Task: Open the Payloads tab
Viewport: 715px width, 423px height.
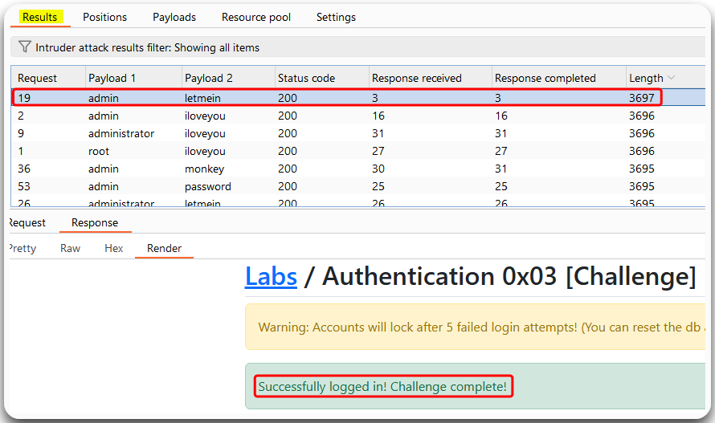Action: pos(174,17)
